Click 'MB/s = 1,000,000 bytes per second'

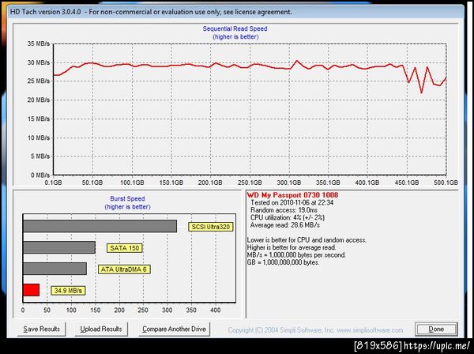(296, 255)
